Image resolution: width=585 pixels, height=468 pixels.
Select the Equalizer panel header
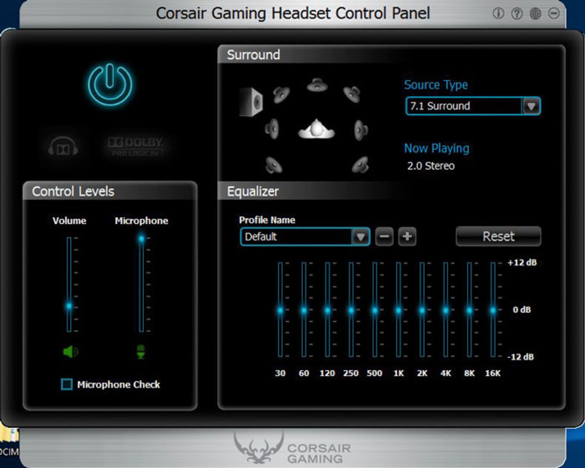(252, 192)
